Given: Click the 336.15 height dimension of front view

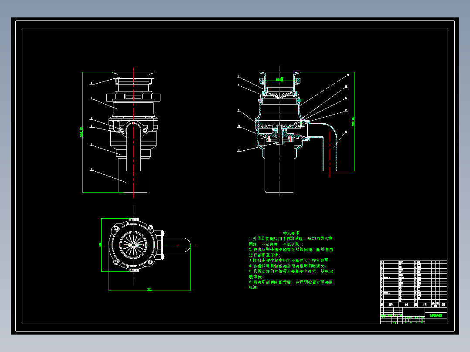Looking at the screenshot, I should 81,132.
